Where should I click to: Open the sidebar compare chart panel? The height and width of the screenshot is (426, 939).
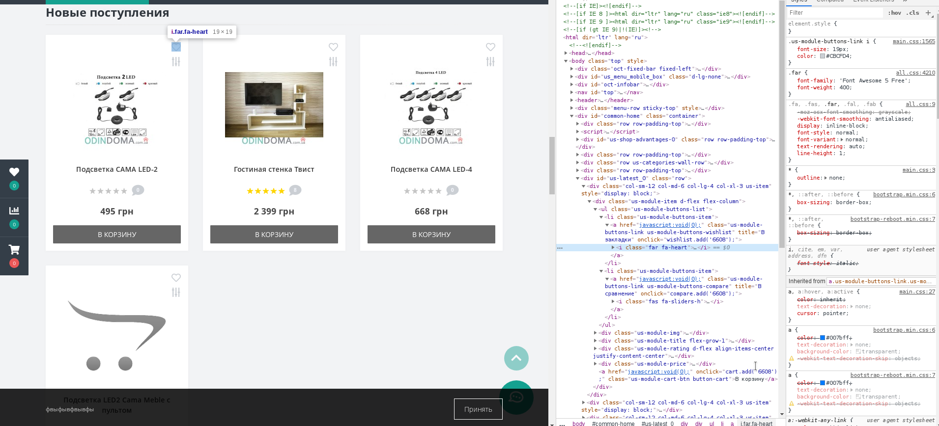[14, 211]
